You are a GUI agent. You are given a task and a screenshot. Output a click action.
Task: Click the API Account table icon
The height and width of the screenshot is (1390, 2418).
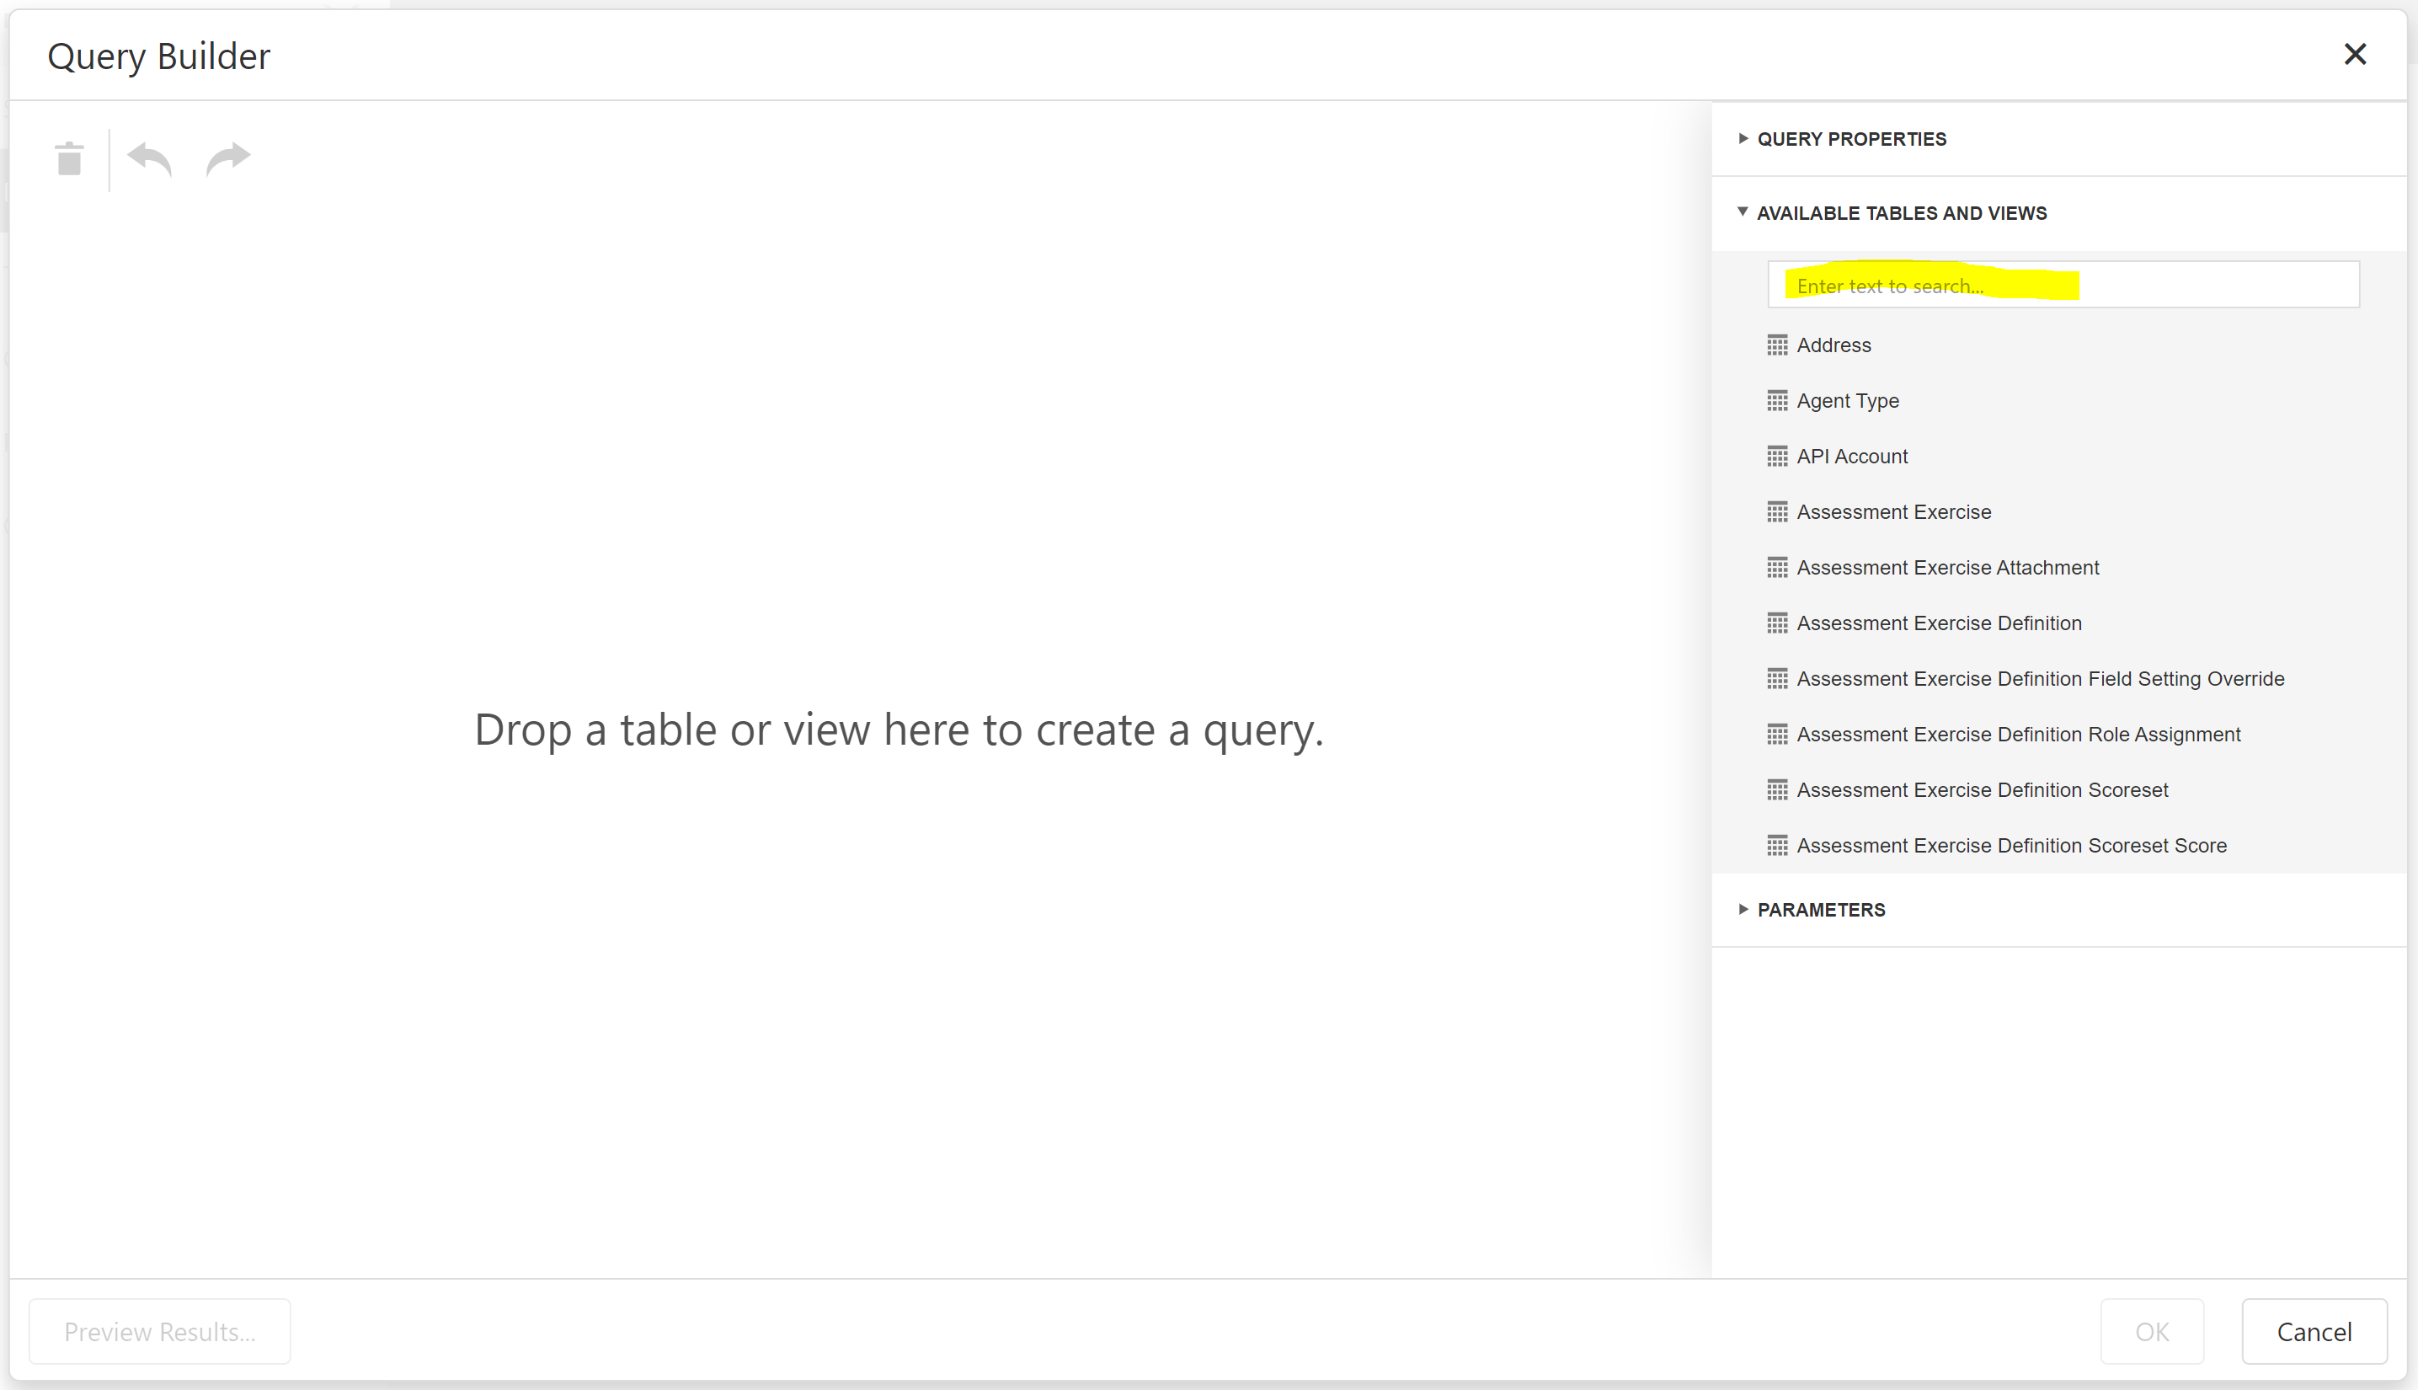click(1777, 457)
